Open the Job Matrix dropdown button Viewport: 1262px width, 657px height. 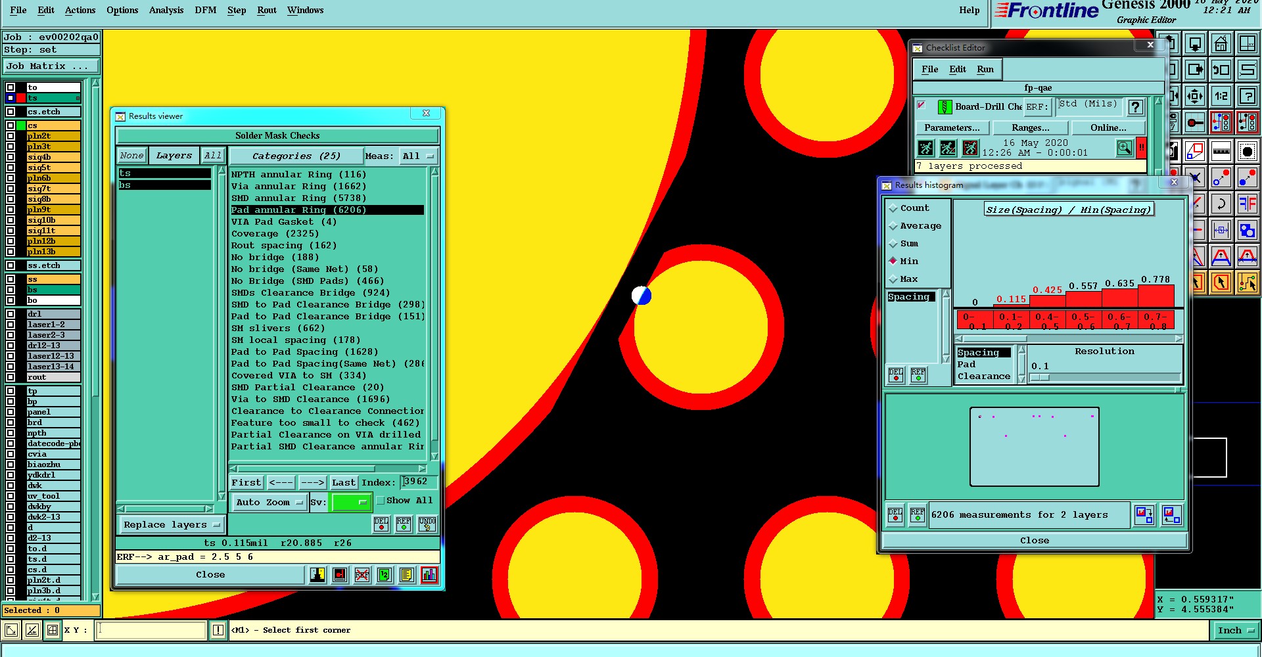point(51,66)
